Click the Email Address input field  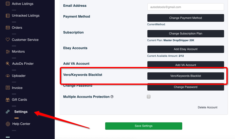[185, 7]
